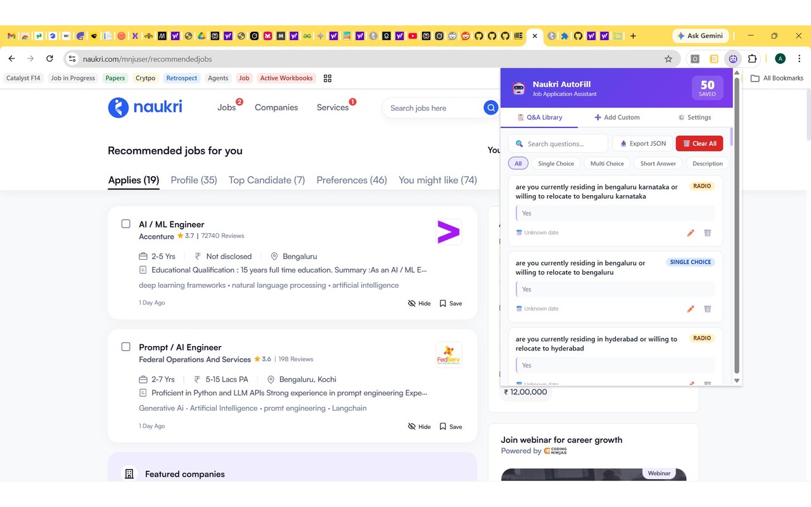Open the Jobs menu
811x507 pixels.
click(227, 108)
